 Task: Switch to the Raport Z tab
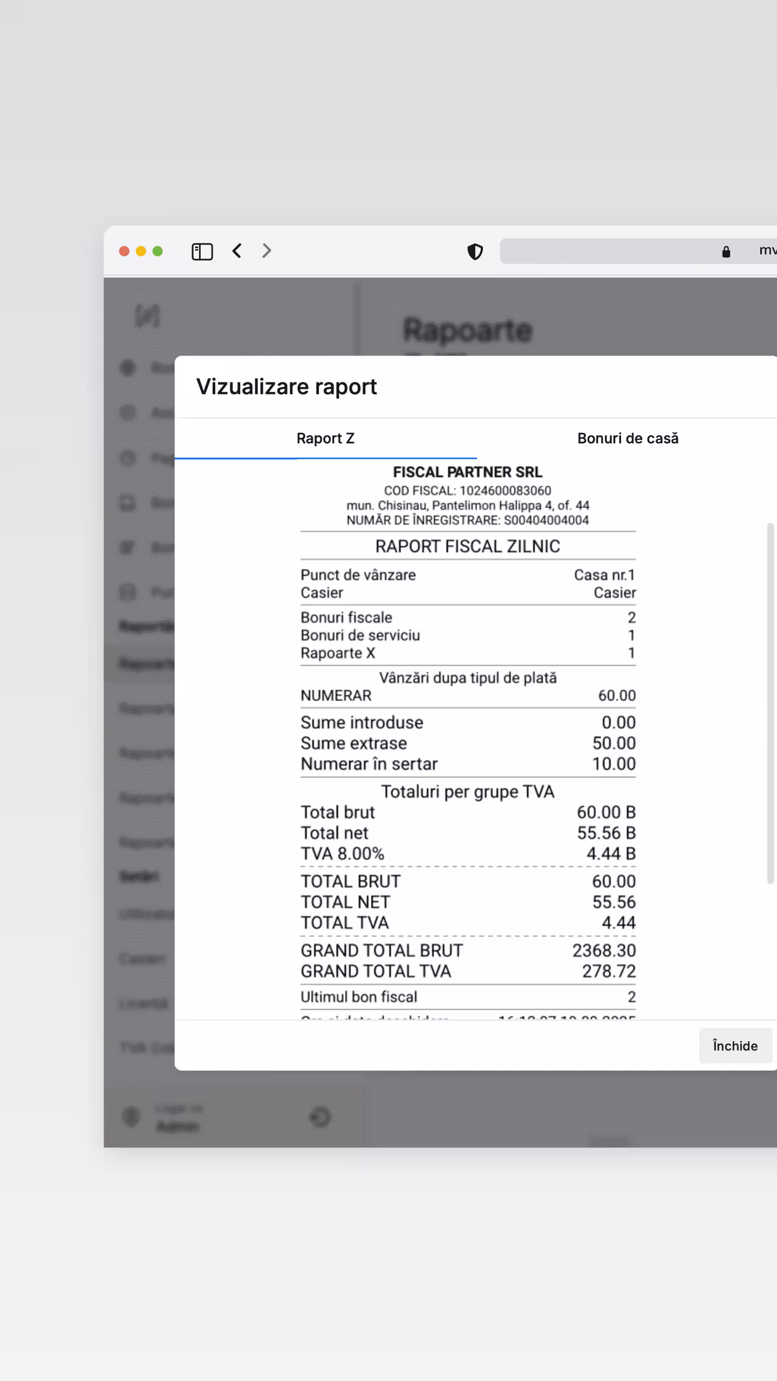[x=325, y=439]
